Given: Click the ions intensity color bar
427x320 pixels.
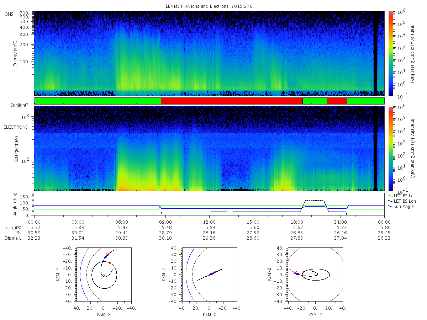Looking at the screenshot, I should tap(390, 54).
